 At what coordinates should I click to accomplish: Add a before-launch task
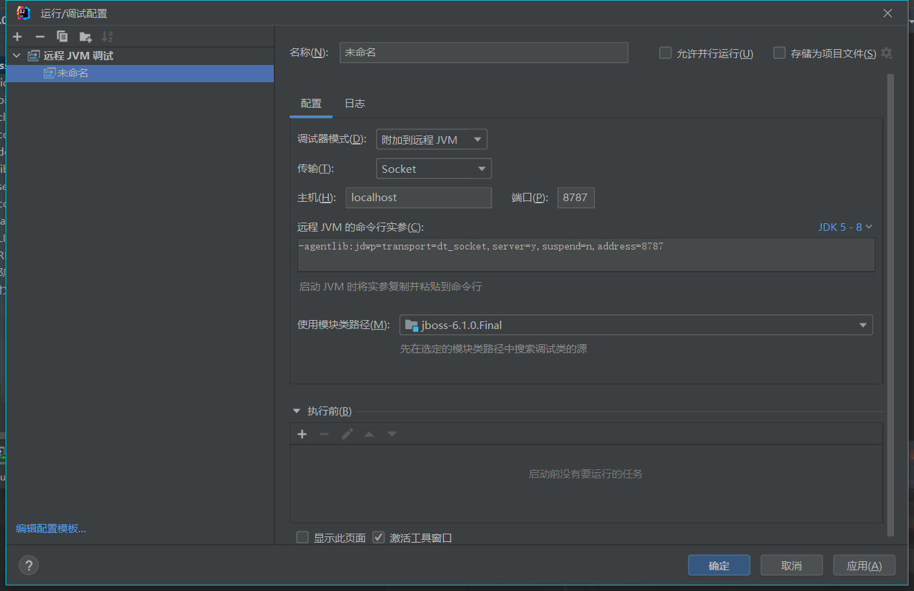click(301, 433)
